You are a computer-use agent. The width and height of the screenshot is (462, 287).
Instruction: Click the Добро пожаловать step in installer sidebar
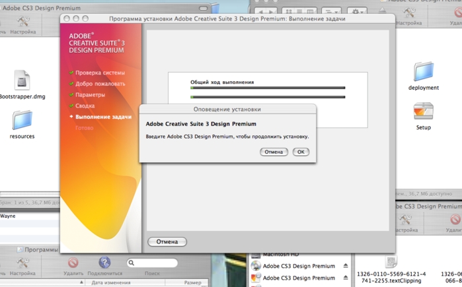(100, 84)
